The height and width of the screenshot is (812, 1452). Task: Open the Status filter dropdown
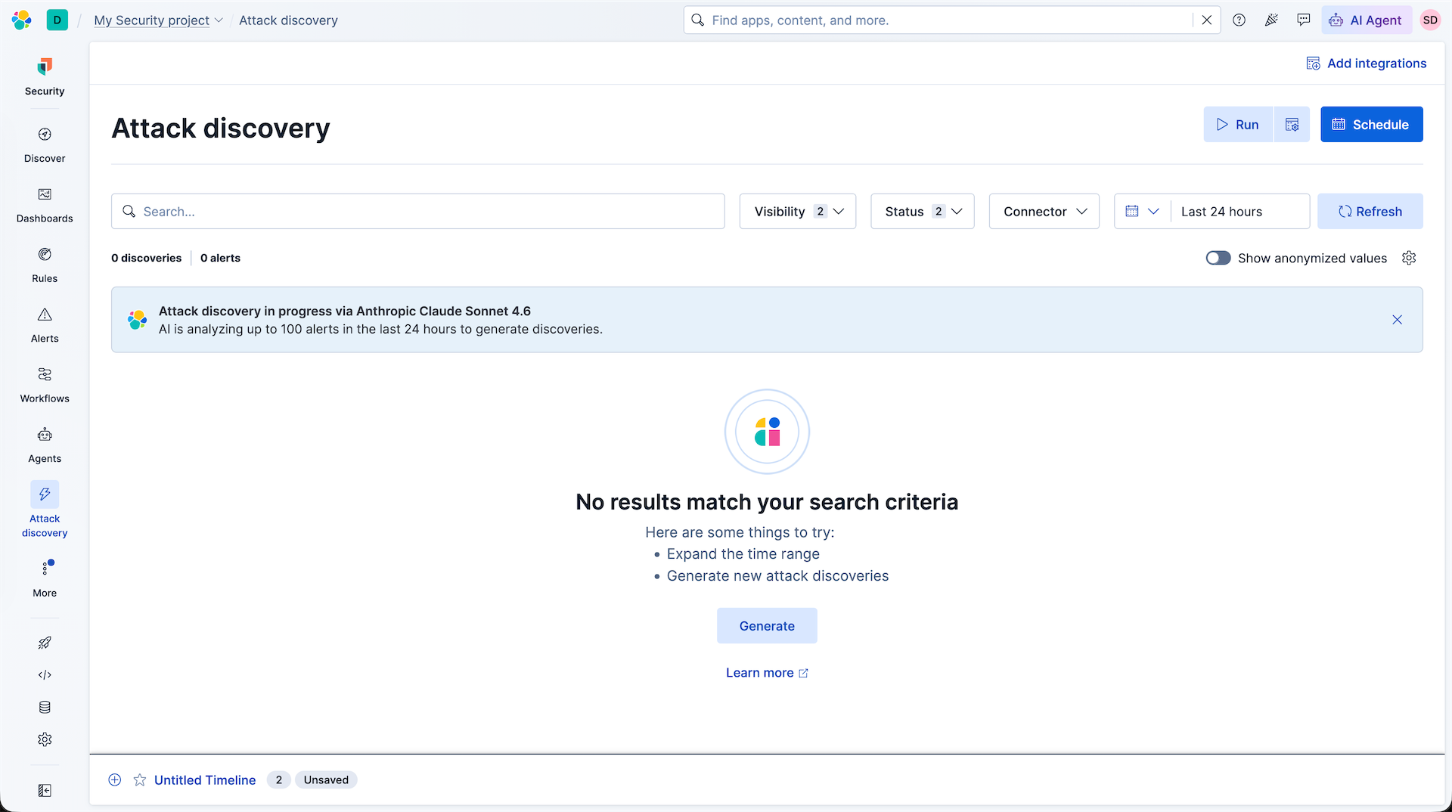pyautogui.click(x=923, y=212)
